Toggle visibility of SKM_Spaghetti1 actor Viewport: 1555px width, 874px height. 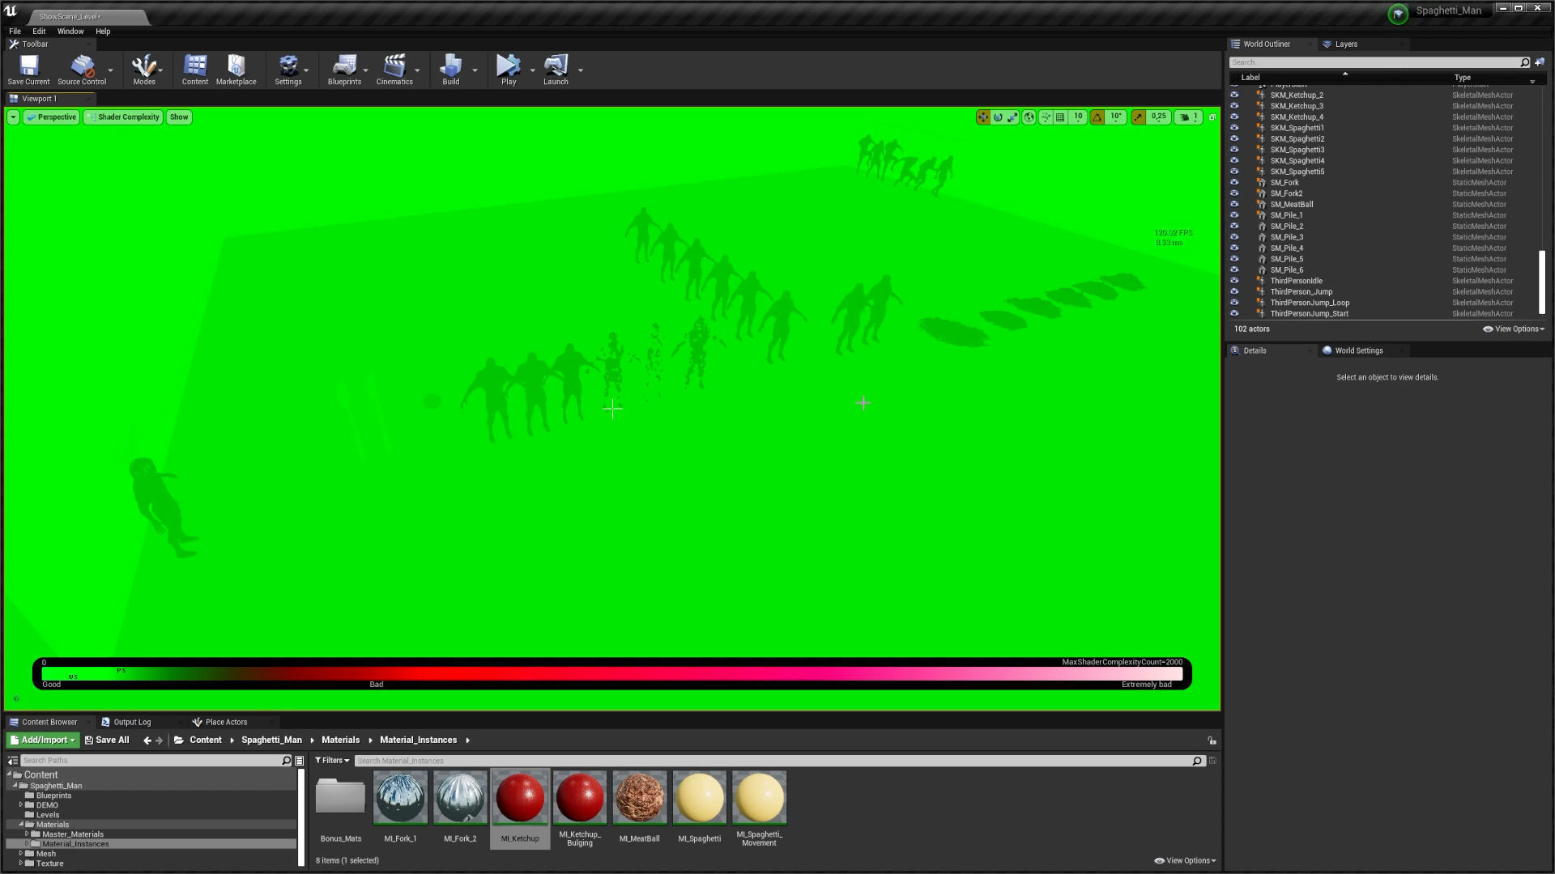click(1234, 128)
